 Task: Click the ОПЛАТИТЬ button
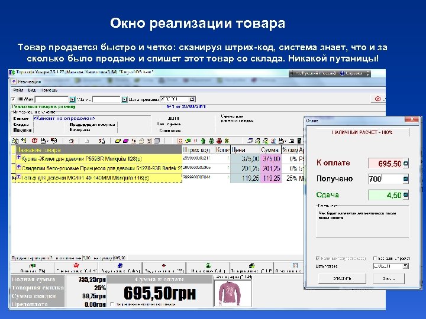coord(342,279)
